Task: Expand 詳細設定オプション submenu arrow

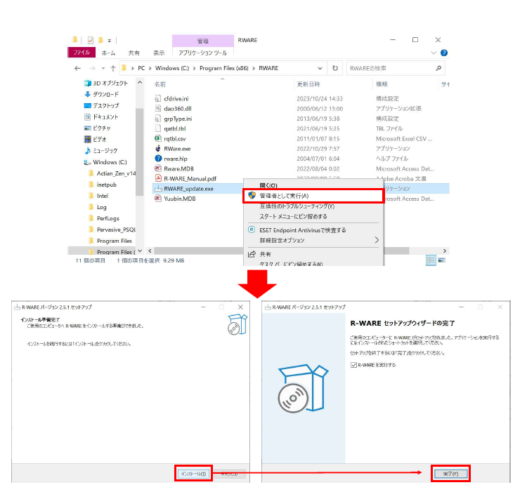Action: tap(377, 240)
